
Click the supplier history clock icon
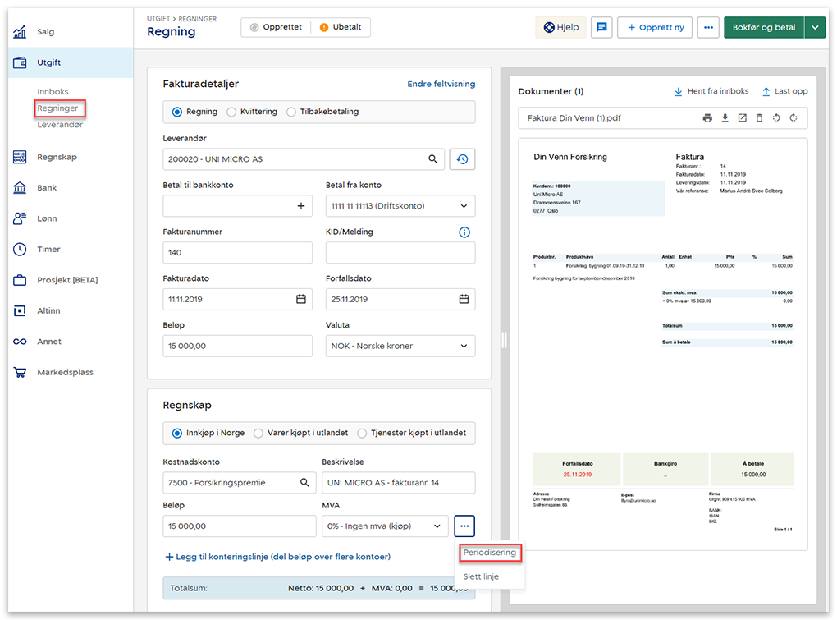coord(462,159)
